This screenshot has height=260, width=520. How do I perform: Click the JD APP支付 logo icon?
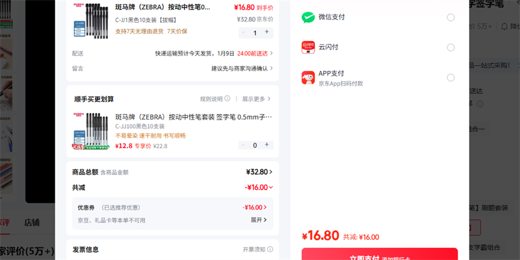(307, 77)
